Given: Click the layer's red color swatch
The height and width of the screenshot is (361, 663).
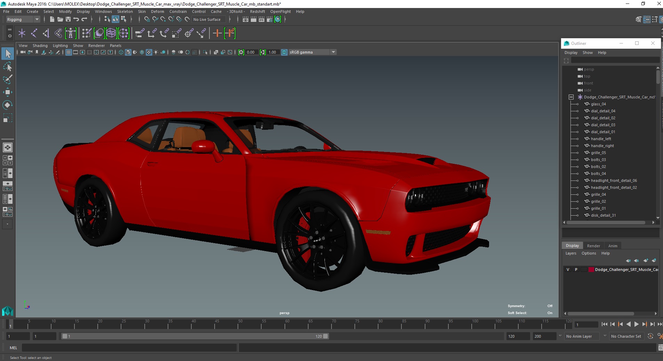Looking at the screenshot, I should coord(591,270).
